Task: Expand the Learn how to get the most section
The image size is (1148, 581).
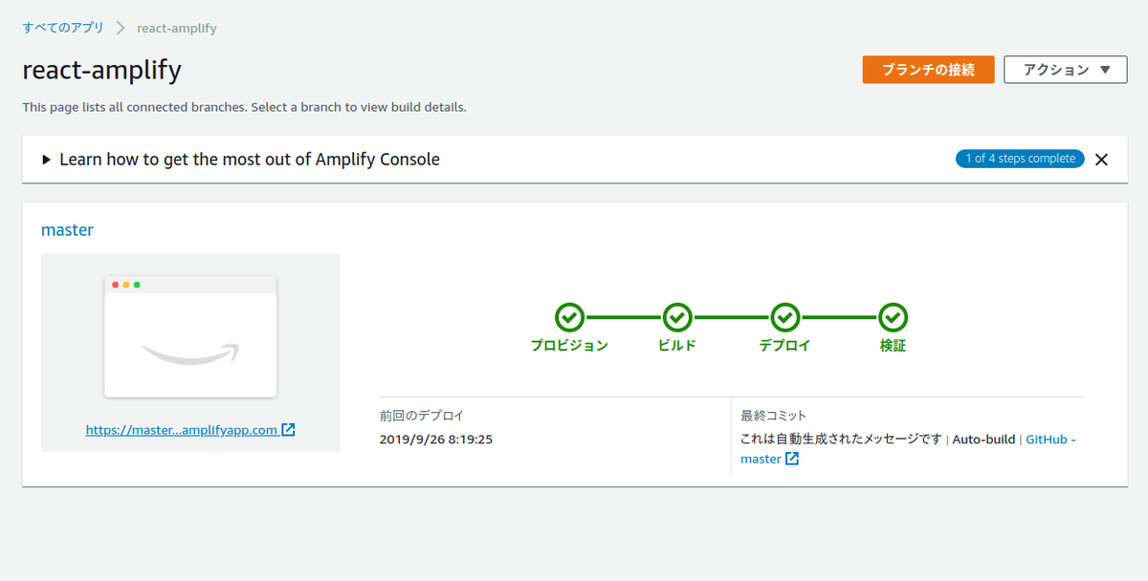Action: pyautogui.click(x=45, y=159)
